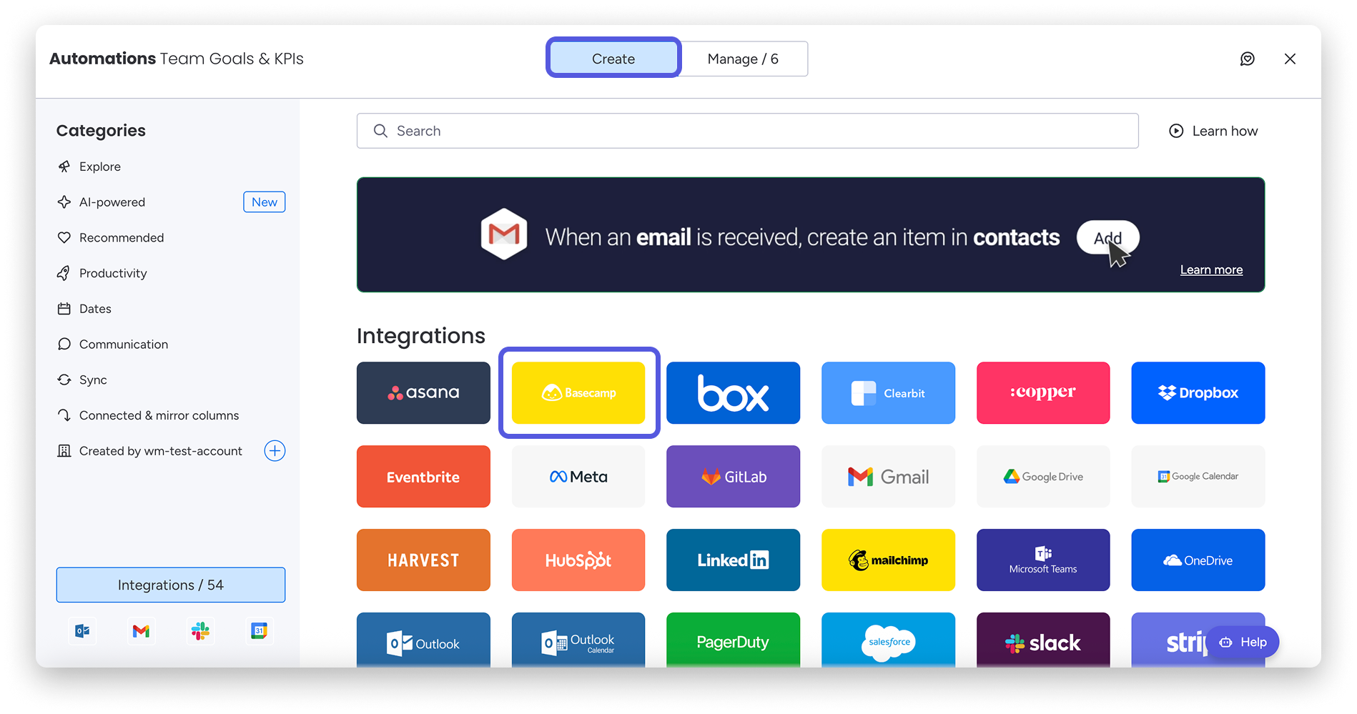
Task: Click the Outlook shortcut icon in sidebar
Action: [82, 631]
